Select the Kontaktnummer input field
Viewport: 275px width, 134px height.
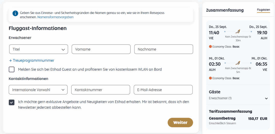pyautogui.click(x=100, y=90)
